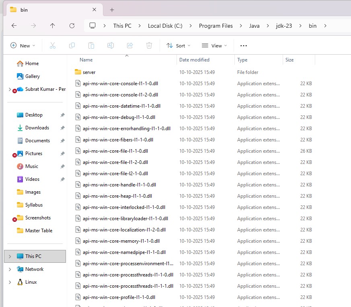This screenshot has width=351, height=307.
Task: Open the Sort dropdown menu
Action: point(179,45)
